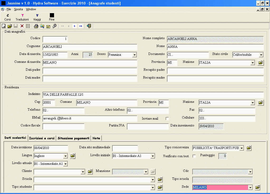Open the Sposta menu

pyautogui.click(x=18, y=9)
